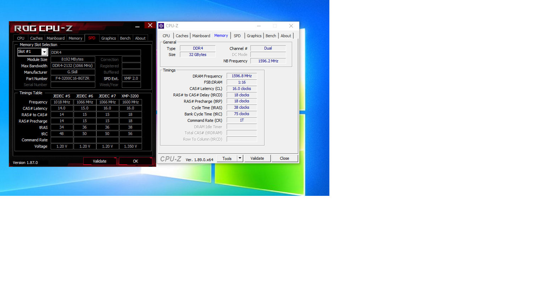The width and height of the screenshot is (544, 306).
Task: Click the 1.350 V voltage cell
Action: [x=130, y=146]
